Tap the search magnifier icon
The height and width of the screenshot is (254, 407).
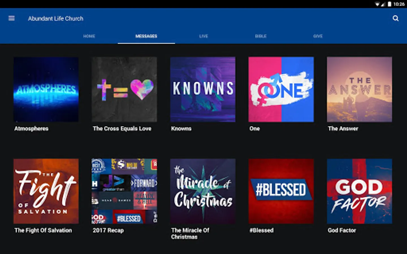coord(395,18)
